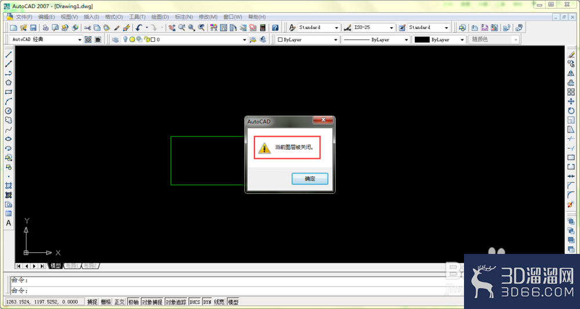
Task: Open the ByLayer lineweight dropdown
Action: [x=462, y=39]
